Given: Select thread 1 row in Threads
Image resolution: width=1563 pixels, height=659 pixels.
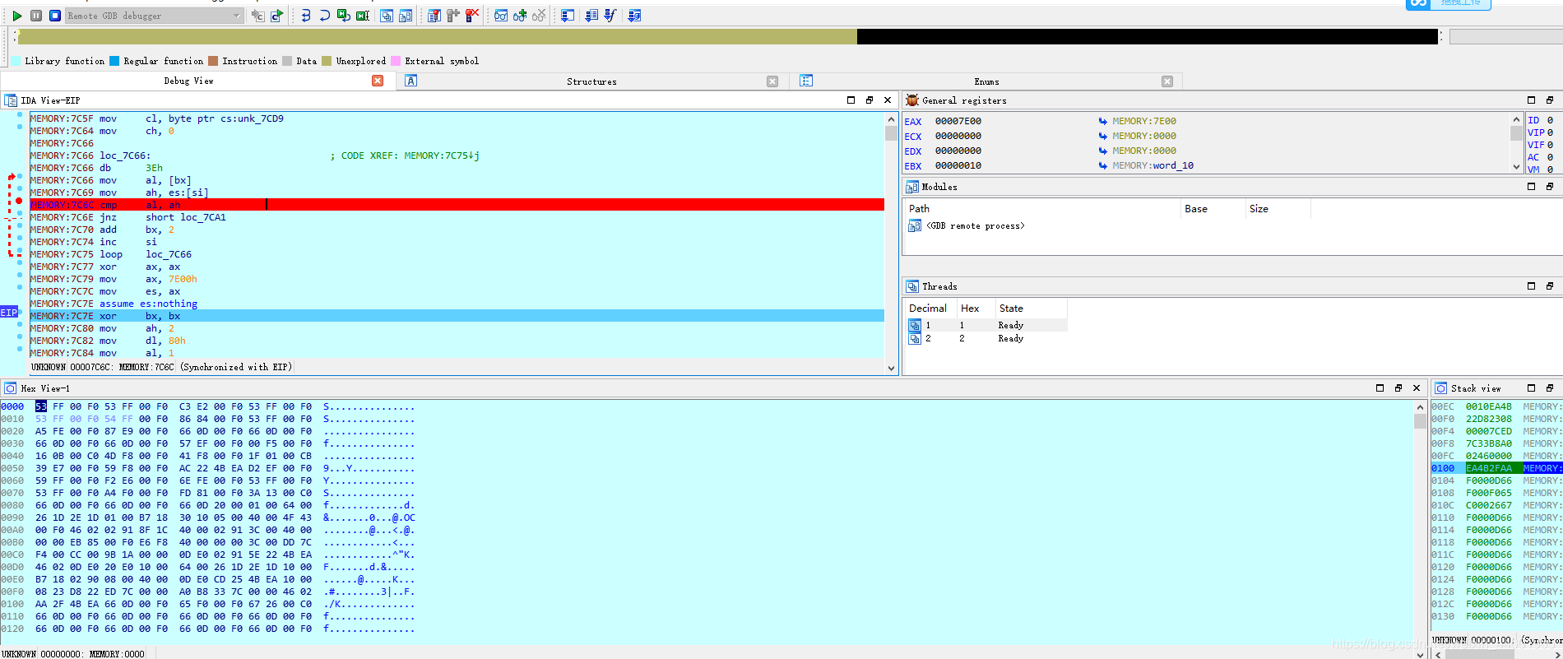Looking at the screenshot, I should click(986, 325).
